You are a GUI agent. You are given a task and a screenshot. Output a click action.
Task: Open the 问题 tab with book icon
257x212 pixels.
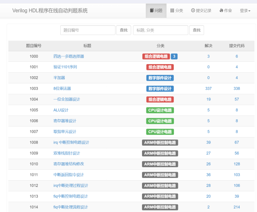pyautogui.click(x=156, y=11)
